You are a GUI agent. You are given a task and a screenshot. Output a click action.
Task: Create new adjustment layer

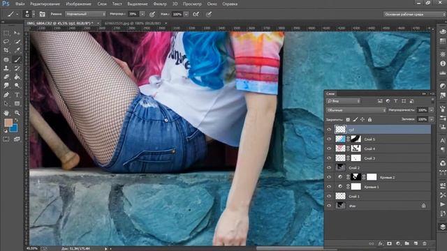[x=398, y=243]
